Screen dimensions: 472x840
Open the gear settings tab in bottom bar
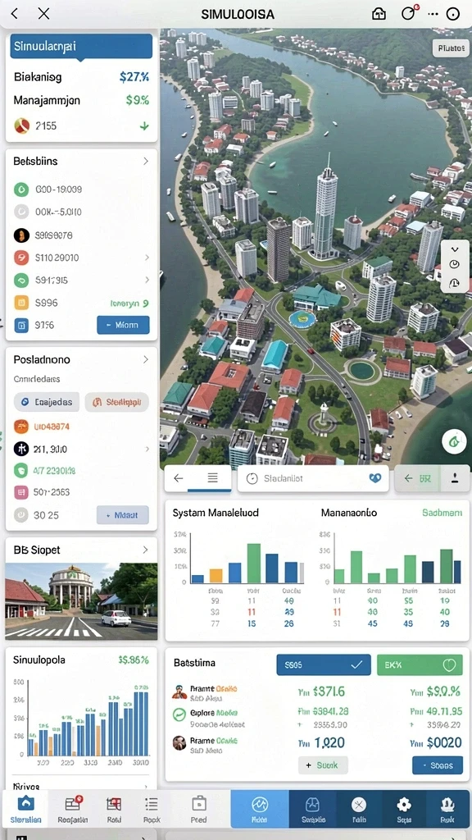point(403,809)
